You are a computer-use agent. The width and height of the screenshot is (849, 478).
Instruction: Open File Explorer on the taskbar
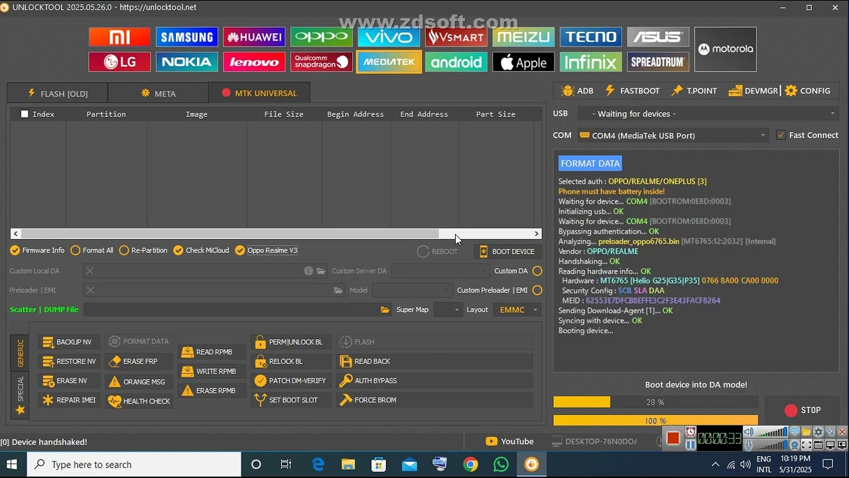pyautogui.click(x=348, y=464)
